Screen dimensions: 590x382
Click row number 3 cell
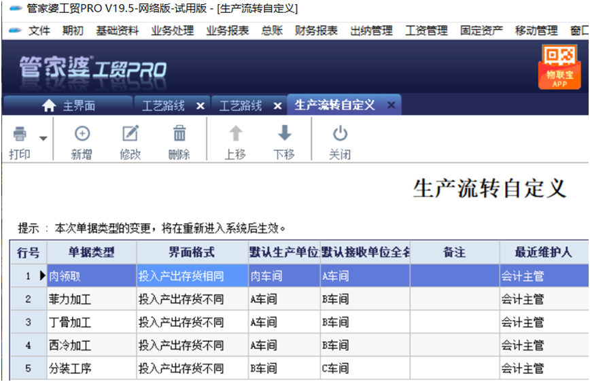click(29, 322)
